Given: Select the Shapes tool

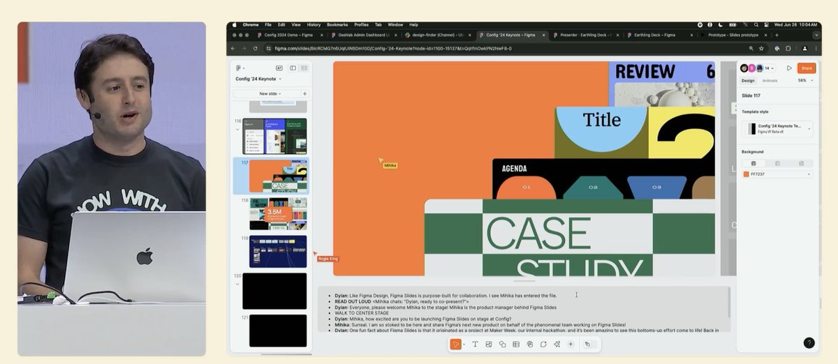Looking at the screenshot, I should [503, 344].
